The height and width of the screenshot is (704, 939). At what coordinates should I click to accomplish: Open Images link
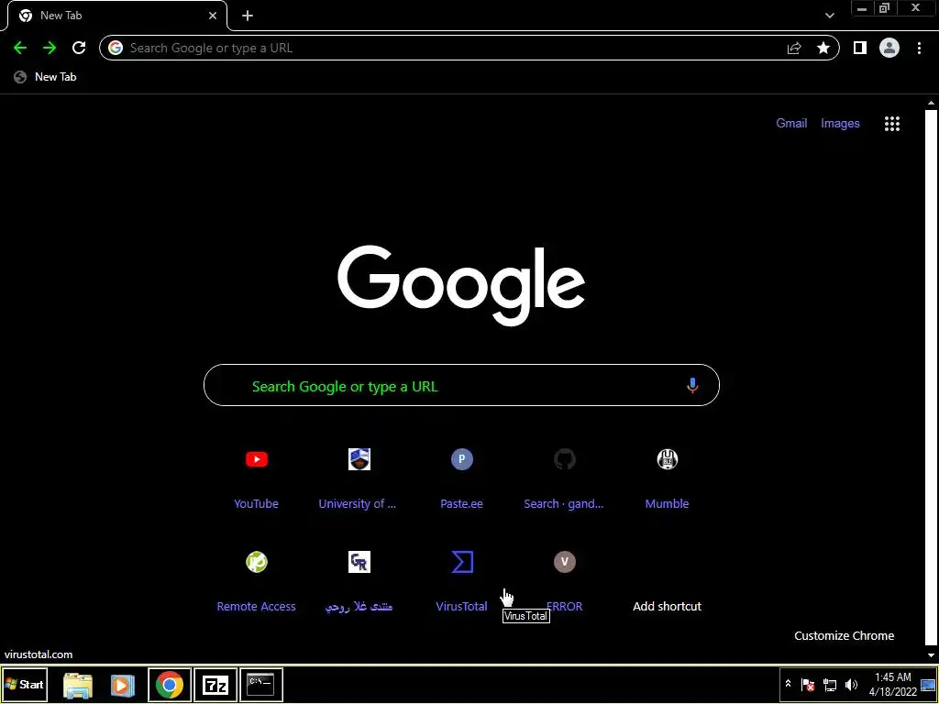(840, 124)
